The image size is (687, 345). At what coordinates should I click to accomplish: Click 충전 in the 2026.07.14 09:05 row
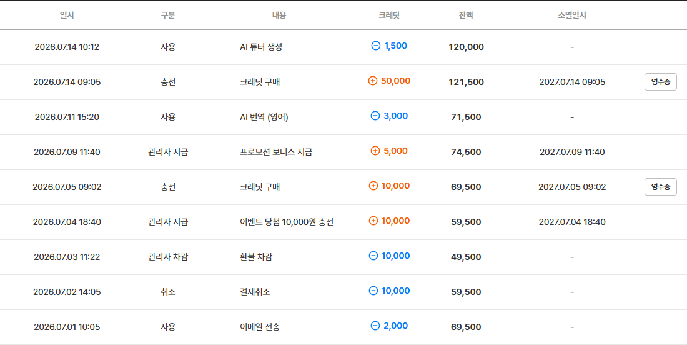pyautogui.click(x=168, y=82)
